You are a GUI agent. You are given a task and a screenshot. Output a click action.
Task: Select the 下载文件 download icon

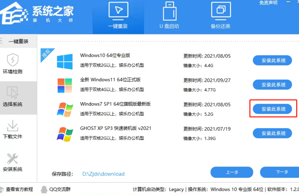(13, 126)
